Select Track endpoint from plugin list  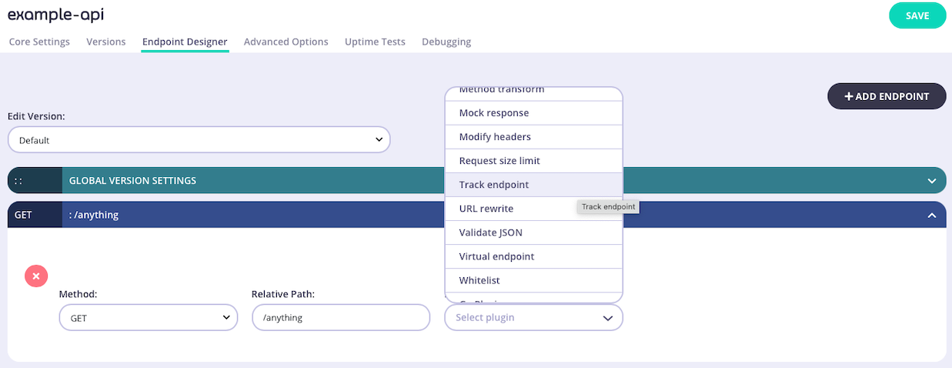click(x=494, y=185)
